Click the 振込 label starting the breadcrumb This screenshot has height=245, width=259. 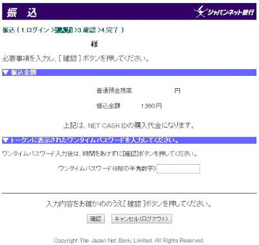(8, 30)
